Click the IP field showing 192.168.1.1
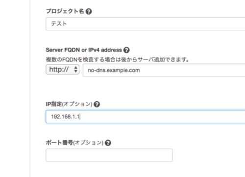This screenshot has width=245, height=177. [146, 116]
